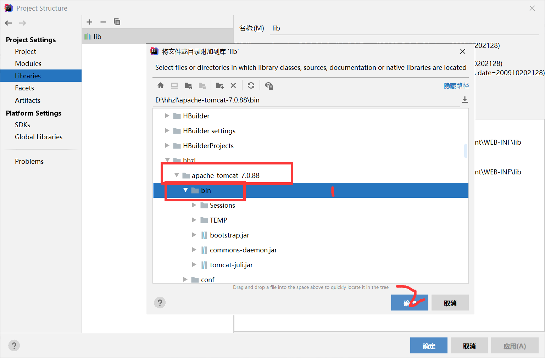Open Global Libraries page
The width and height of the screenshot is (545, 358).
pyautogui.click(x=39, y=137)
